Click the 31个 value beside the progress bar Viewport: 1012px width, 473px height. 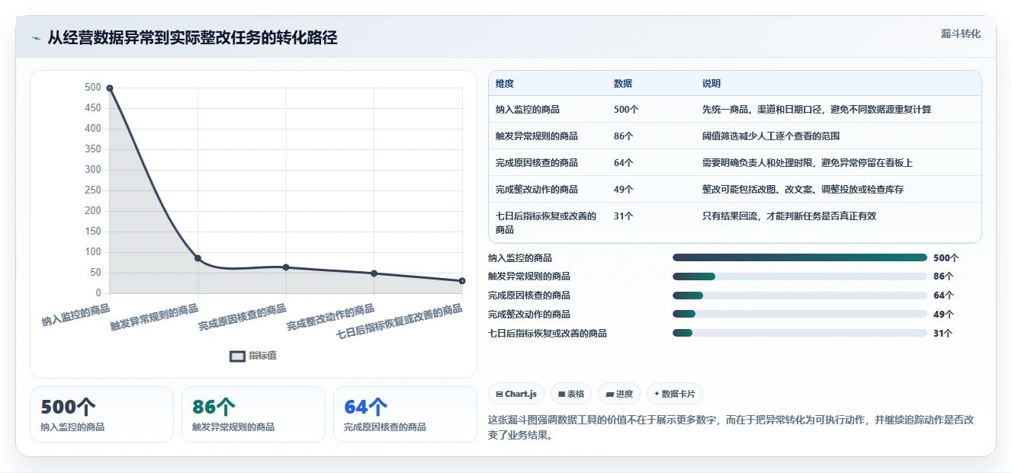943,333
